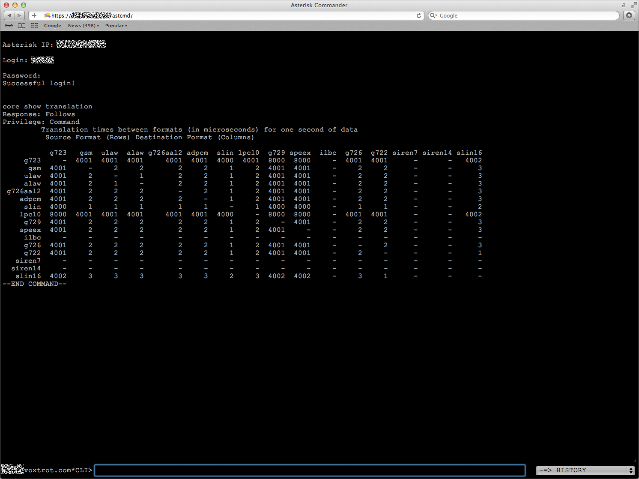Open the search engine chooser magnifier arrow
Image resolution: width=639 pixels, height=479 pixels.
click(x=434, y=15)
